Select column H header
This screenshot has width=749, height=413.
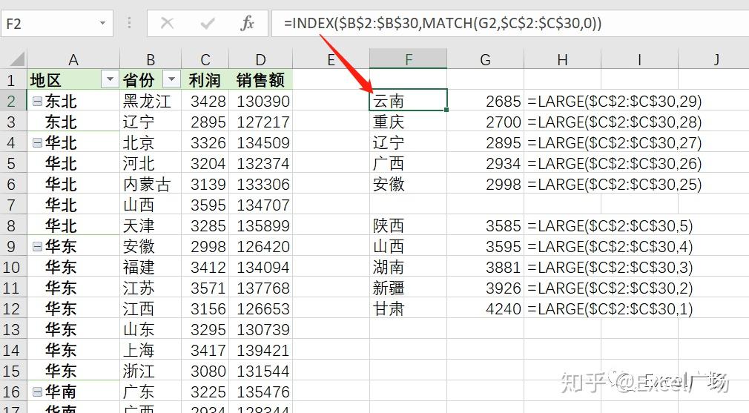pos(562,59)
